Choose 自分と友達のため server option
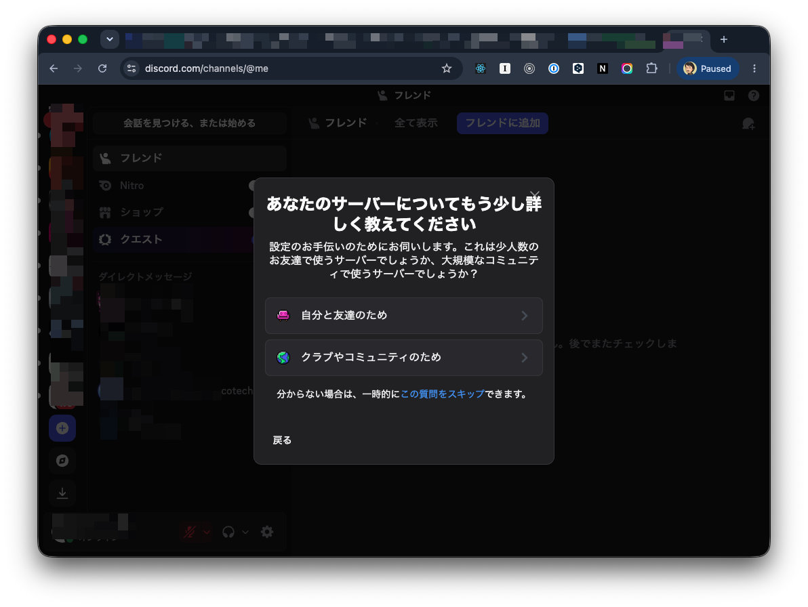This screenshot has height=607, width=808. click(403, 316)
